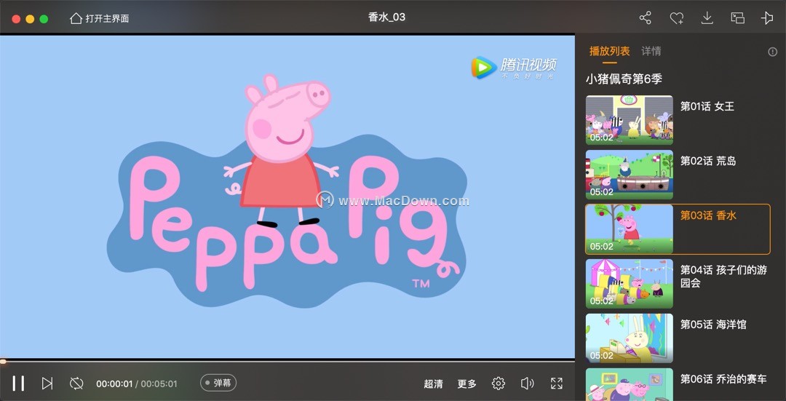The height and width of the screenshot is (401, 786).
Task: Click the playback position handle
Action: (x=2, y=361)
